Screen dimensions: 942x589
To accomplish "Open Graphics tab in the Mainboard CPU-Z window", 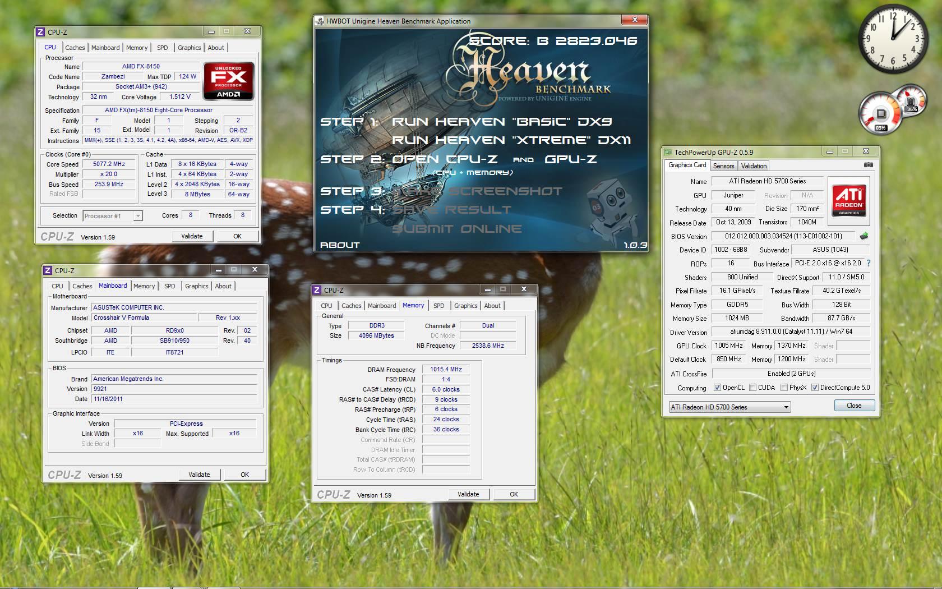I will [x=196, y=286].
